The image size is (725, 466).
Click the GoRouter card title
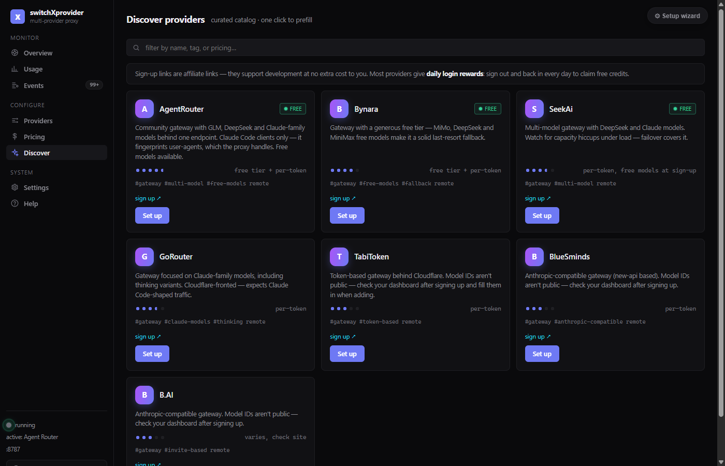176,257
